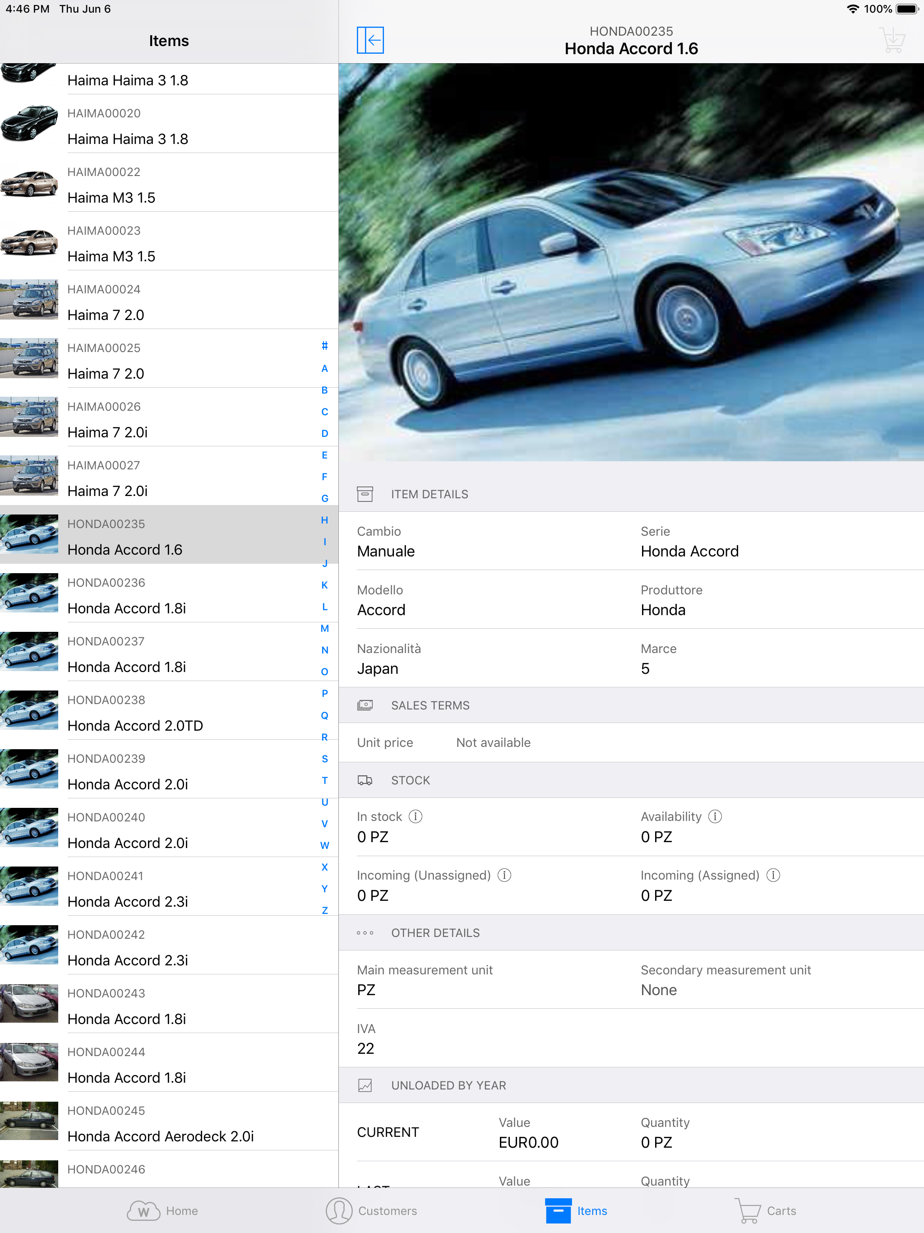Collapse the sidebar with the panel arrow icon
Screen dimensions: 924x1233
[370, 40]
